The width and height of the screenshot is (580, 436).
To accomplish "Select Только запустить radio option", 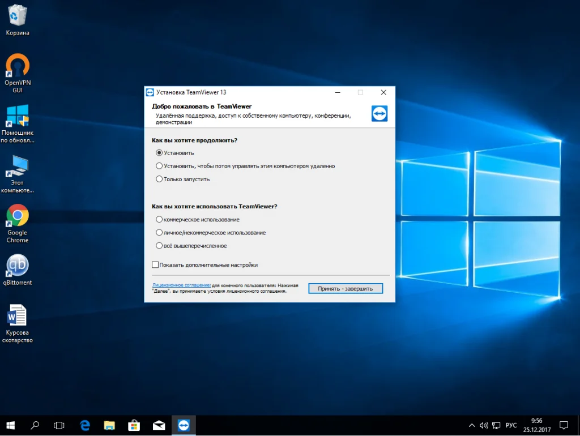I will [x=159, y=179].
